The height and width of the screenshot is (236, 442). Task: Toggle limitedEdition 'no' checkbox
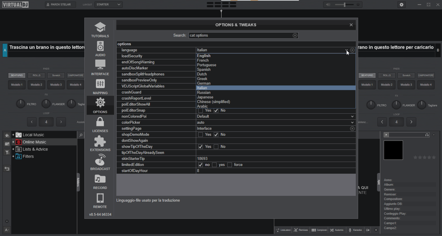pos(201,165)
